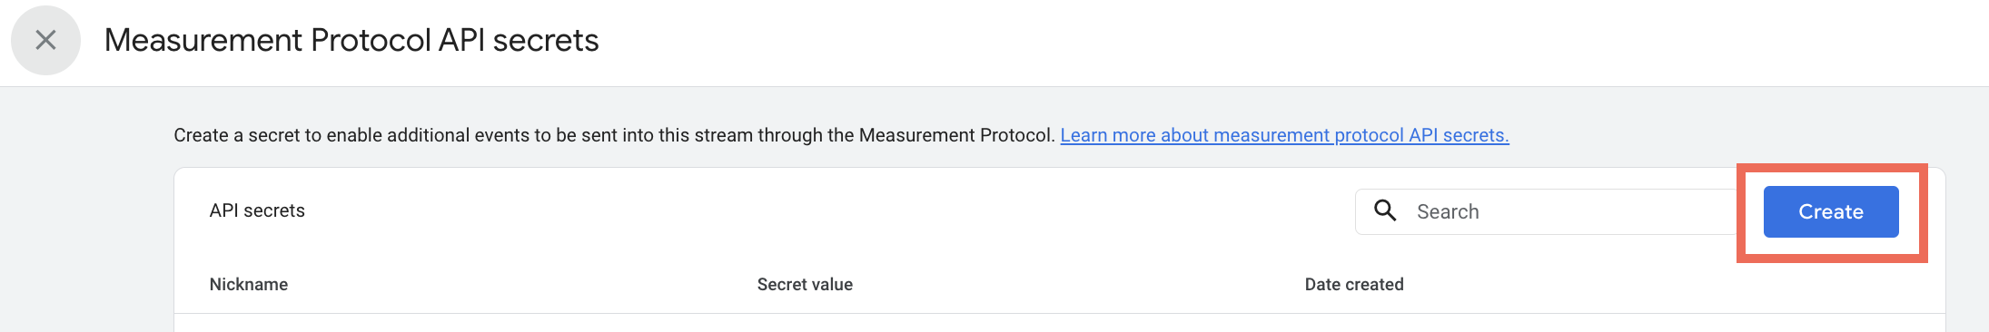
Task: Select the 'Secret value' header label
Action: [805, 284]
